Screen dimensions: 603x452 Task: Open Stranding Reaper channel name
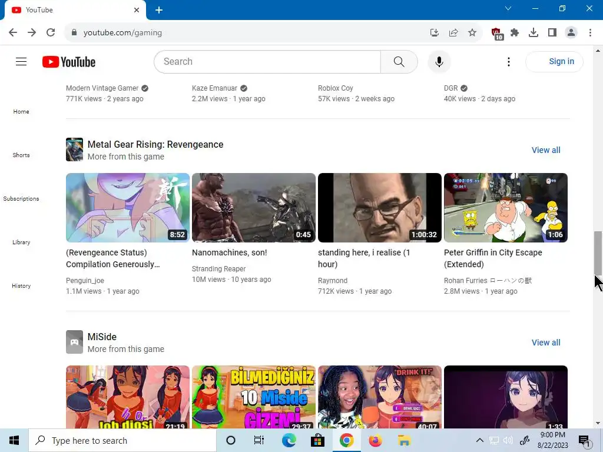pyautogui.click(x=219, y=268)
